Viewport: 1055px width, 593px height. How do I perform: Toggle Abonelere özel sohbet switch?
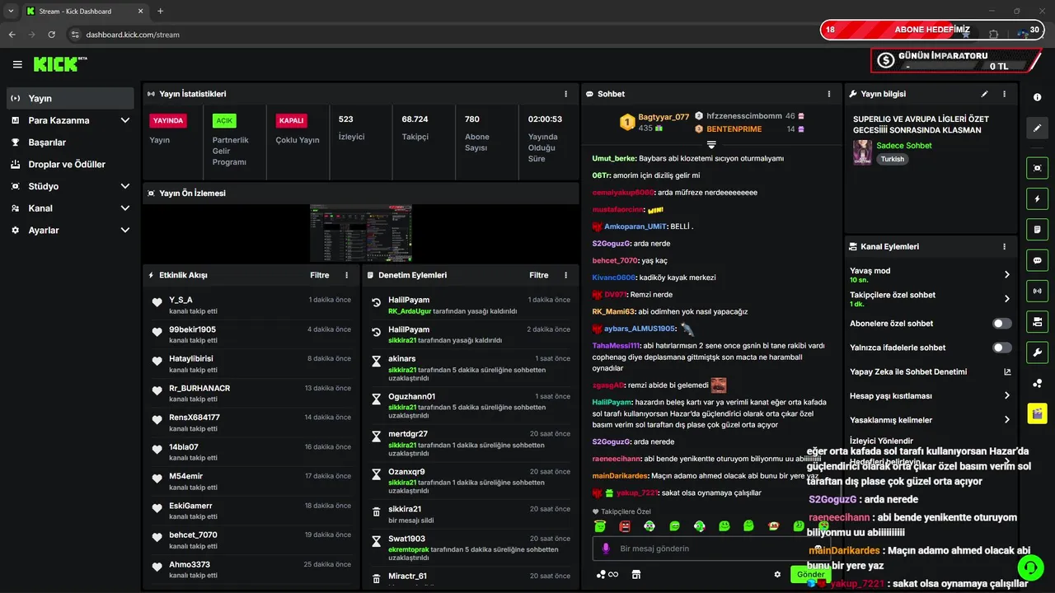[x=1002, y=324]
